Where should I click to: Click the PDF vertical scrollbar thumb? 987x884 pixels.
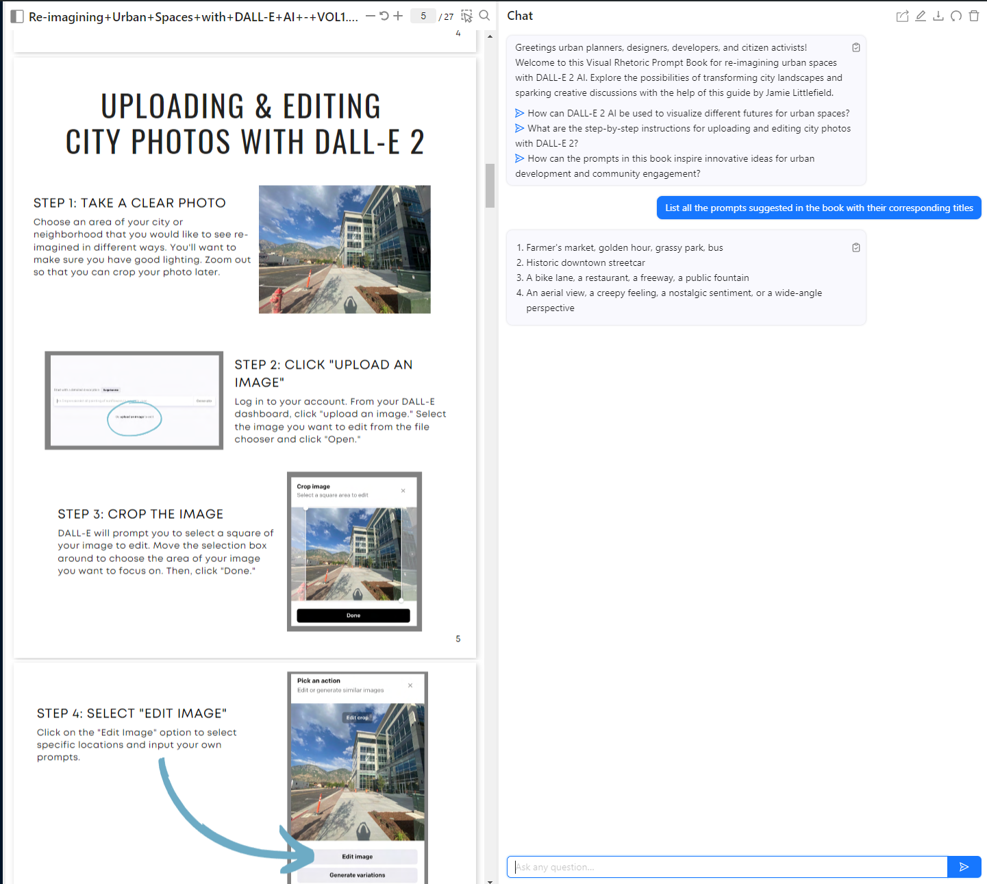[490, 185]
